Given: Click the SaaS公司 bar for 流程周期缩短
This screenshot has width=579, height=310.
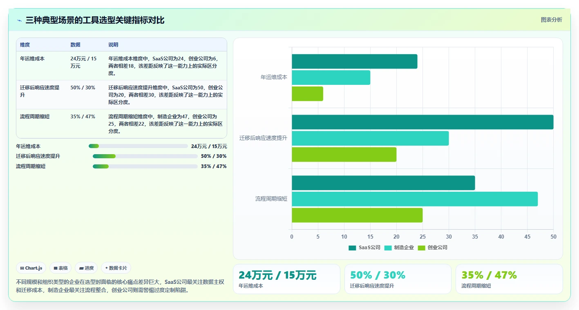Looking at the screenshot, I should click(x=383, y=183).
